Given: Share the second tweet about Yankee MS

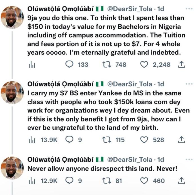Looking at the screenshot, I should tap(182, 140).
